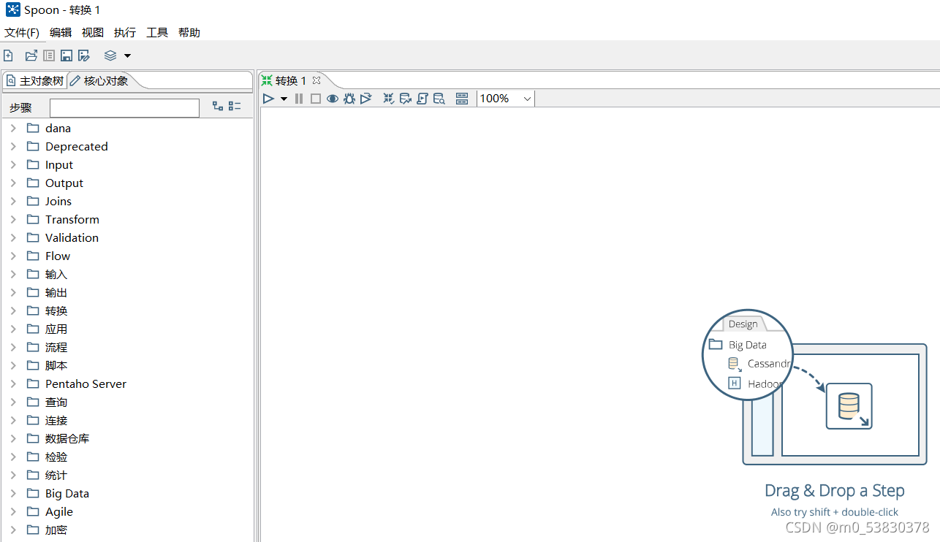Click the save file icon
Image resolution: width=940 pixels, height=542 pixels.
[67, 56]
